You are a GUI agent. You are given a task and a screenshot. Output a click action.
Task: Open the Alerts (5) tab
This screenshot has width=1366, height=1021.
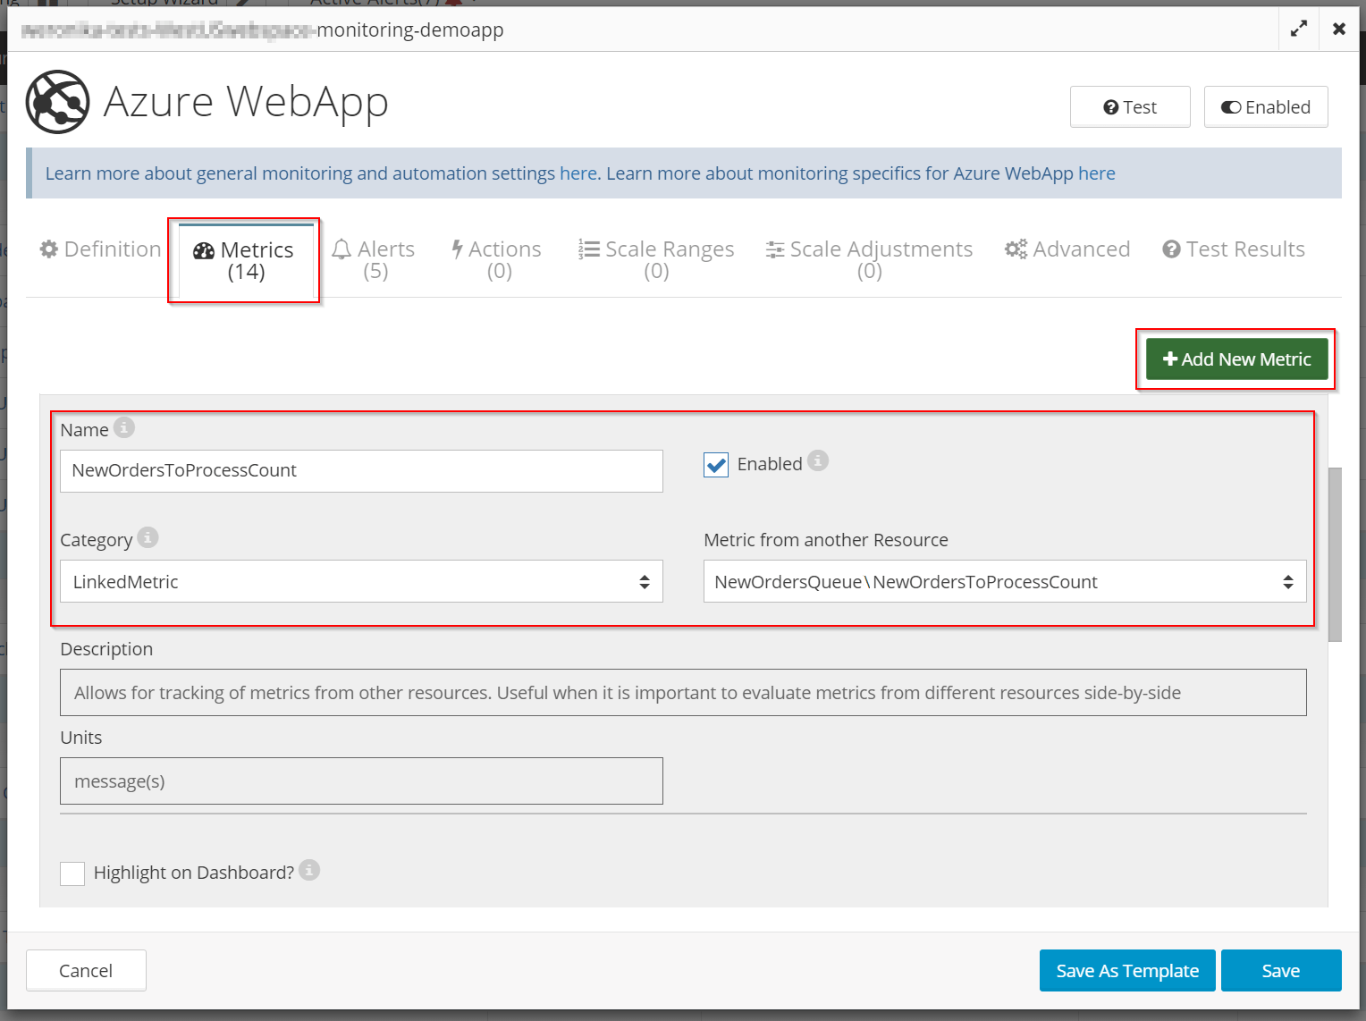tap(374, 259)
